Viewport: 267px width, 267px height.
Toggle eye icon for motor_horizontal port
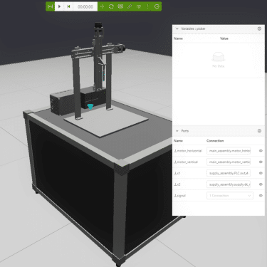pyautogui.click(x=261, y=151)
